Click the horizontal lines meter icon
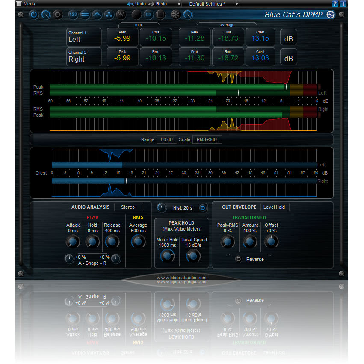 [85, 14]
